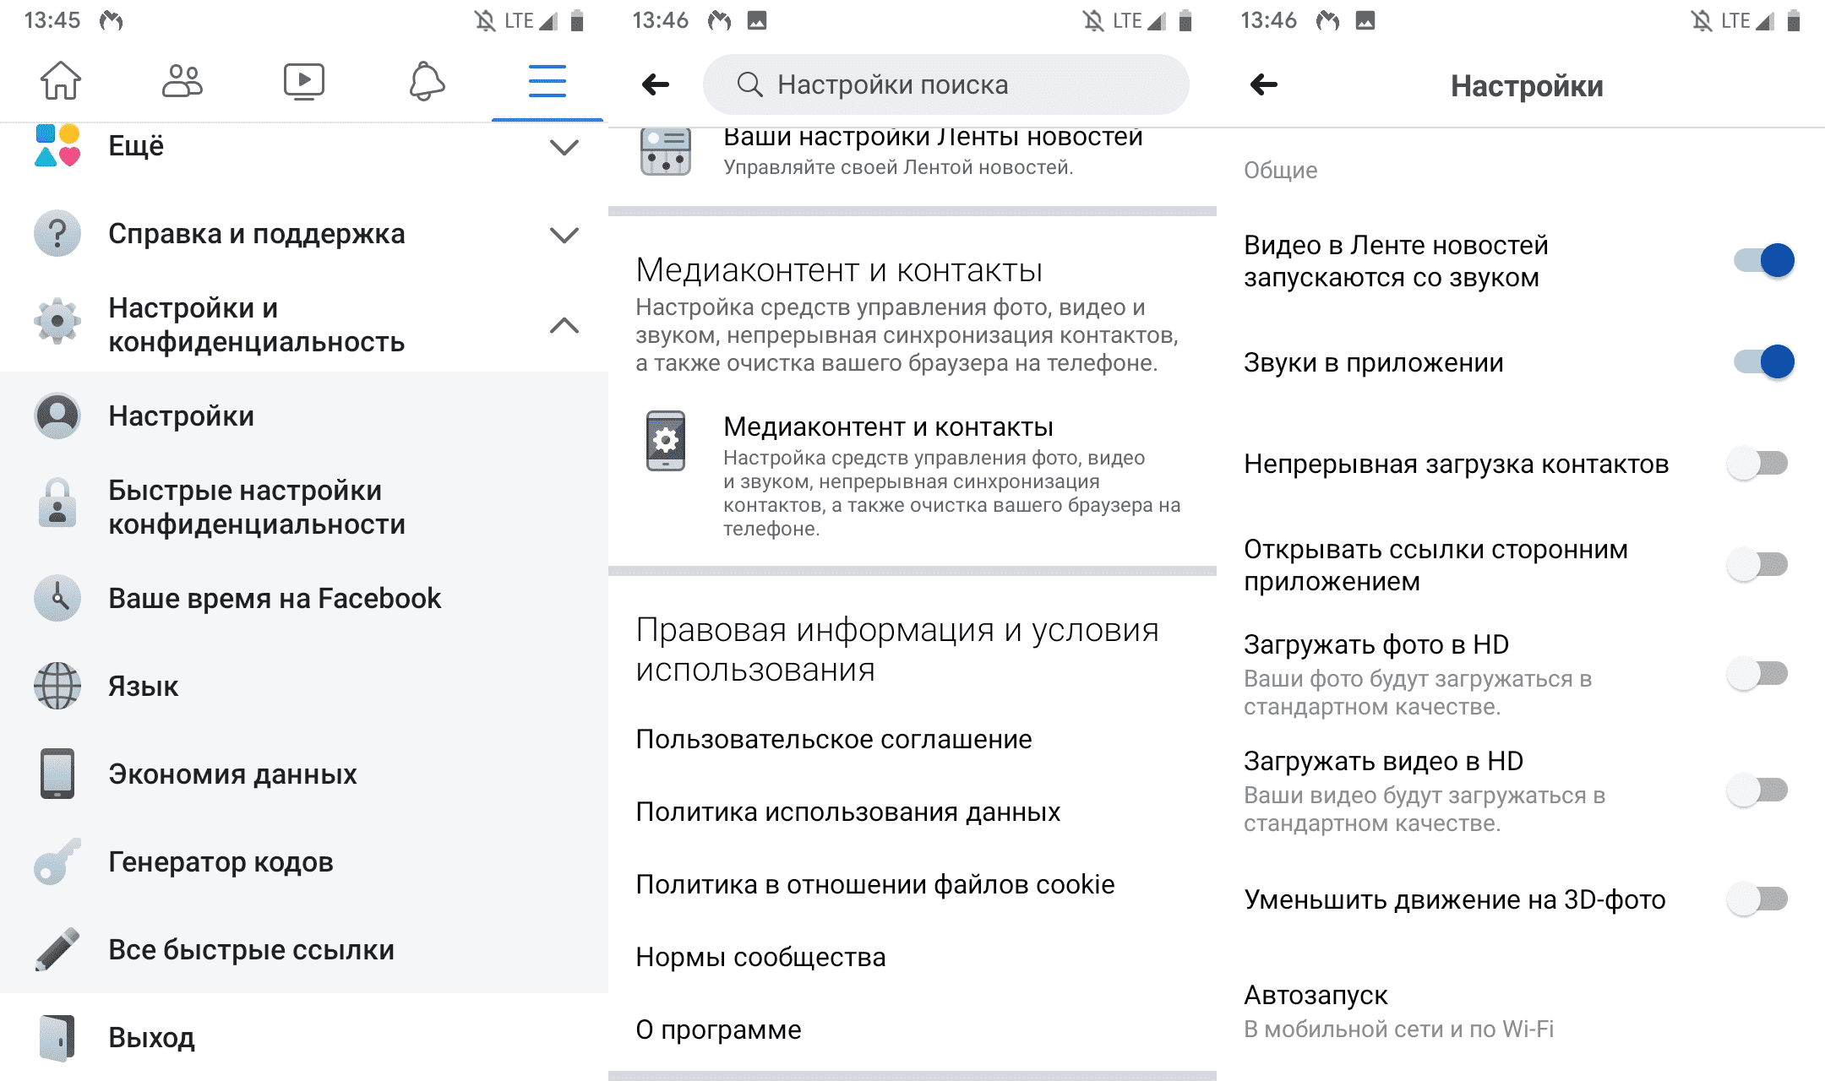The height and width of the screenshot is (1081, 1825).
Task: Open Экономия данных menu entry
Action: coord(304,774)
